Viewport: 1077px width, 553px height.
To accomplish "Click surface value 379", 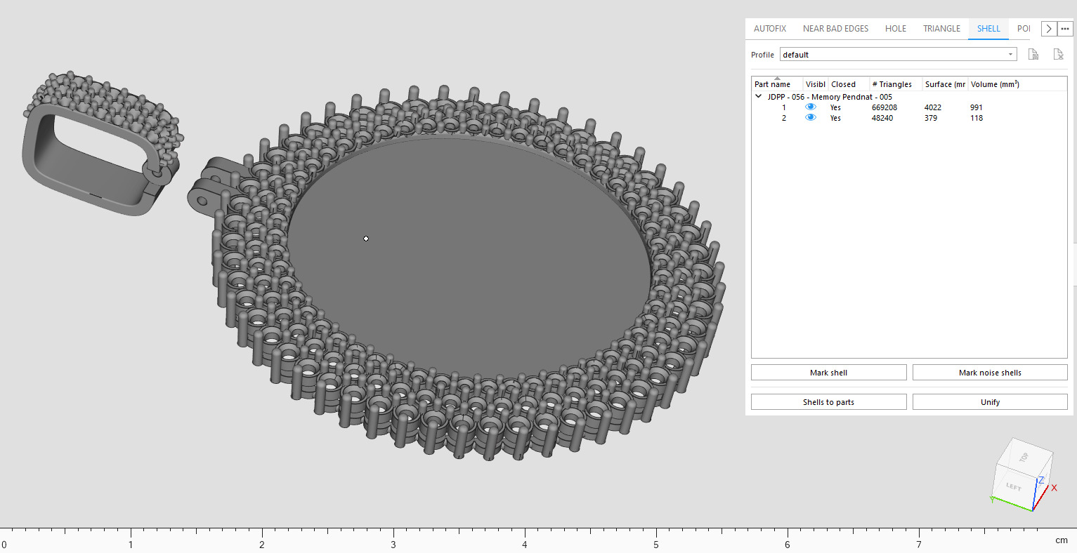I will coord(931,118).
